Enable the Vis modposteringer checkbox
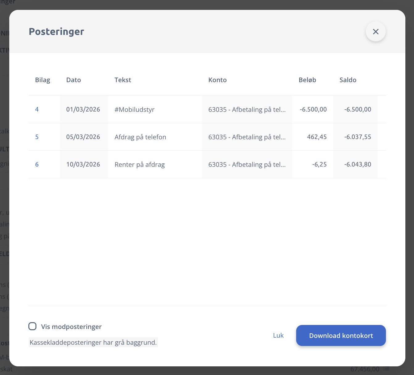This screenshot has height=375, width=414. tap(32, 327)
